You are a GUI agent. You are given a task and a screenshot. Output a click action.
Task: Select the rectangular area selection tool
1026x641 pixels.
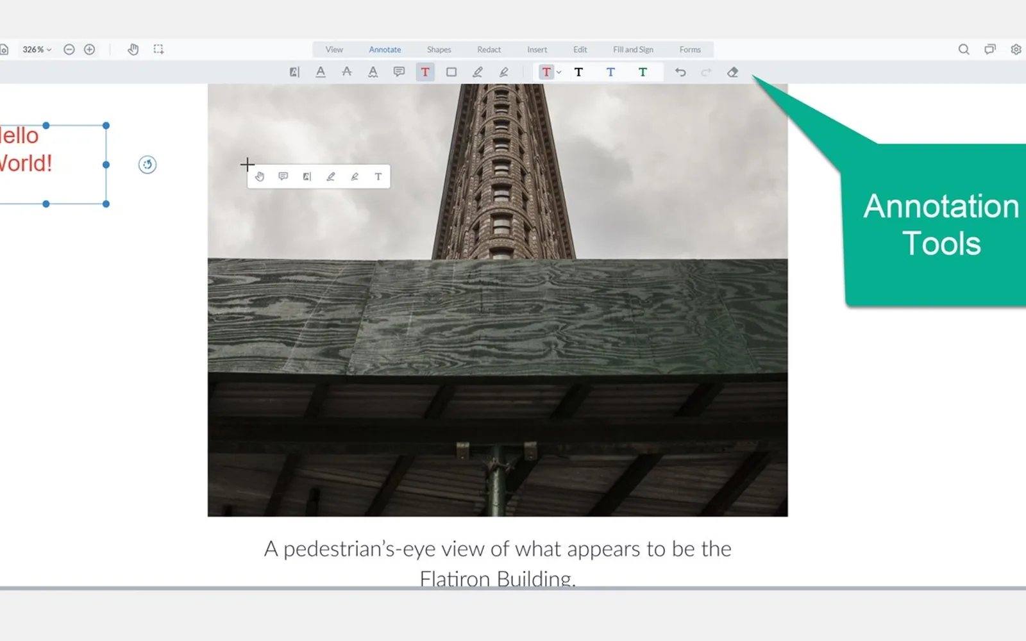pos(158,49)
